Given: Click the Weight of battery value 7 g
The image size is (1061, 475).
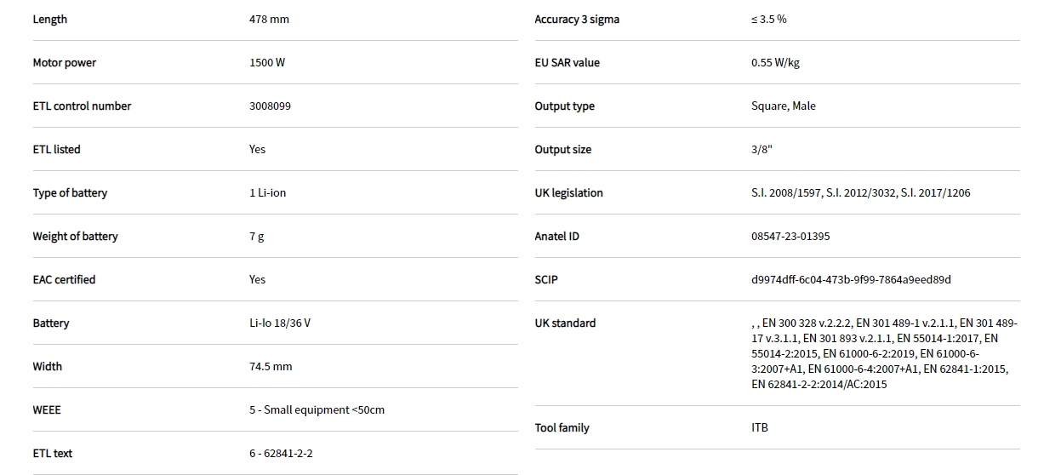Looking at the screenshot, I should pos(257,237).
